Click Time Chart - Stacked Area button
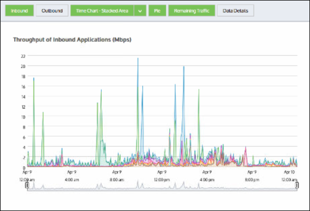Viewport: 310px width, 211px height. [102, 11]
